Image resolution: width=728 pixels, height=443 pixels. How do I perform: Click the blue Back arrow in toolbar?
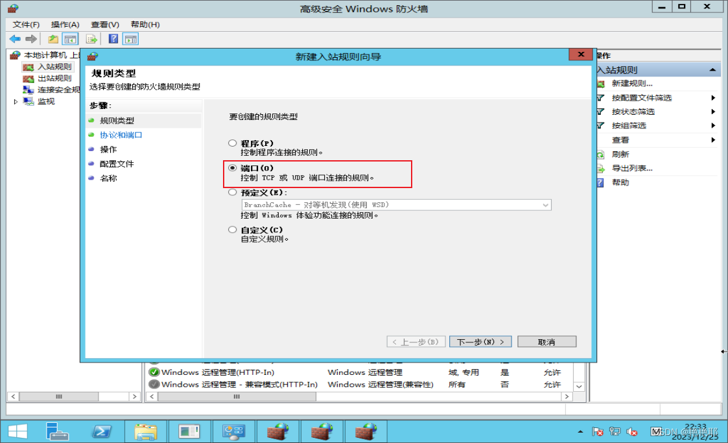15,39
